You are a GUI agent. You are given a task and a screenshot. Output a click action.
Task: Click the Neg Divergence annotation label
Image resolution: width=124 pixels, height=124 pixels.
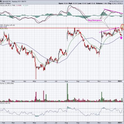pyautogui.click(x=95, y=20)
